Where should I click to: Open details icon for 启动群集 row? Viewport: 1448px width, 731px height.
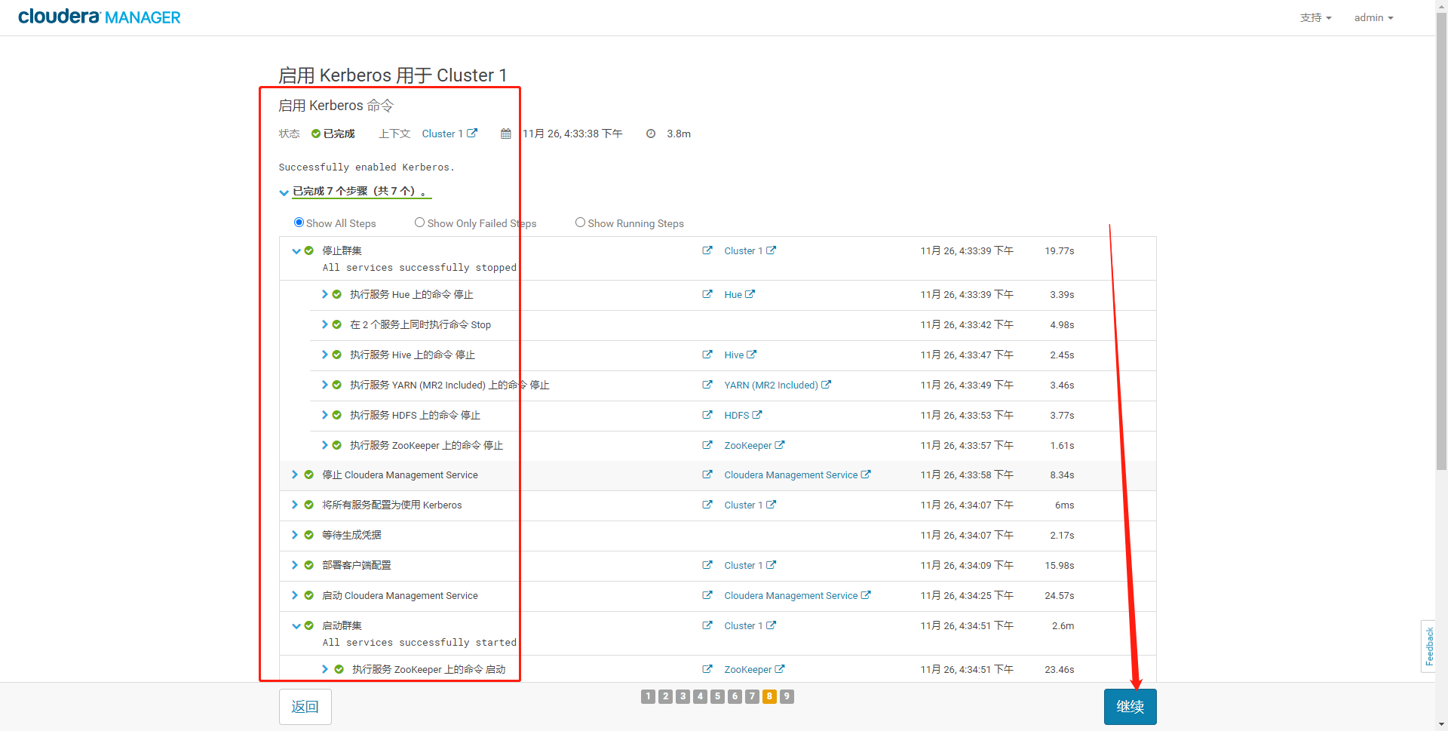click(x=707, y=625)
